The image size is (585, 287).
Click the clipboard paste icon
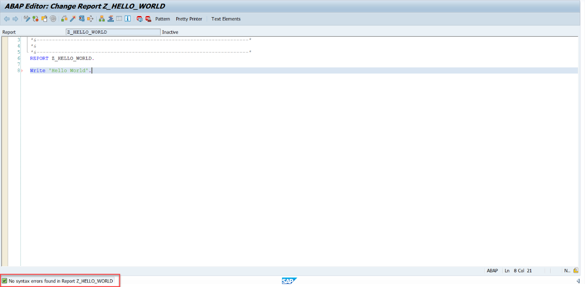tap(44, 18)
